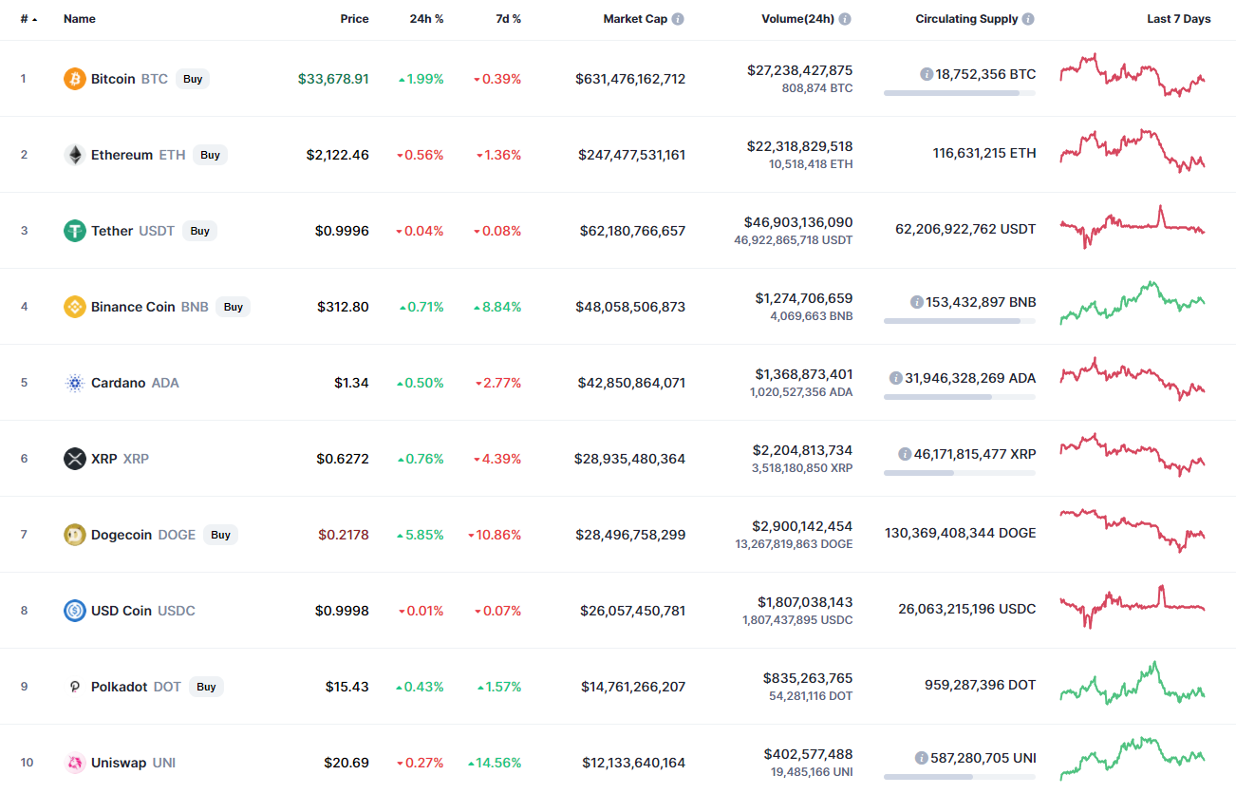
Task: Sort the table by Market Cap header
Action: tap(635, 19)
